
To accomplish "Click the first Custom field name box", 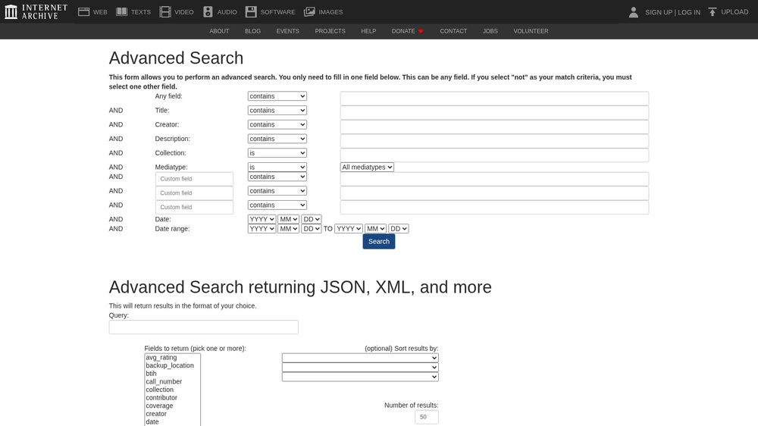I will coord(194,179).
